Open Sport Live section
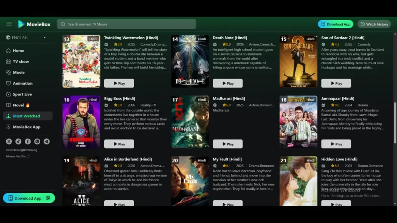The height and width of the screenshot is (223, 397). click(28, 94)
